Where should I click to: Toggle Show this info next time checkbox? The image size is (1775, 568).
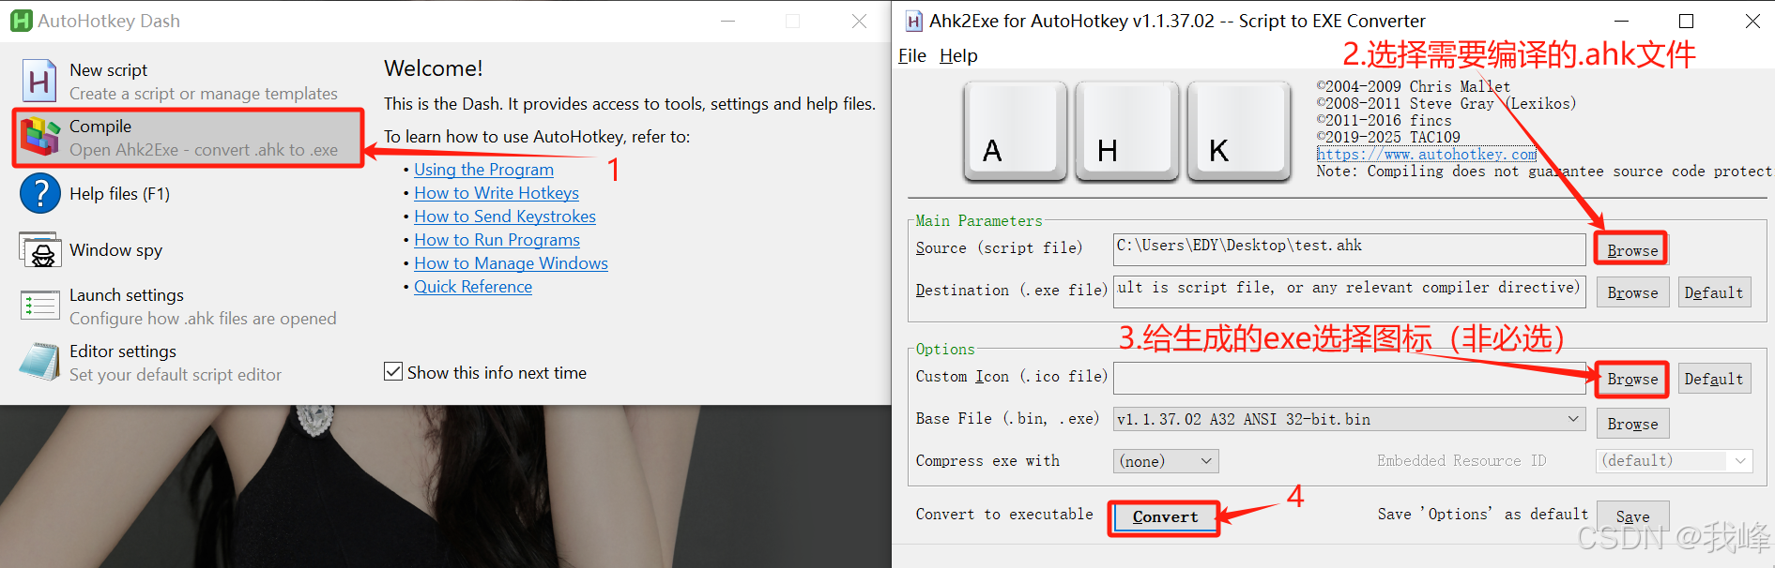pyautogui.click(x=393, y=372)
